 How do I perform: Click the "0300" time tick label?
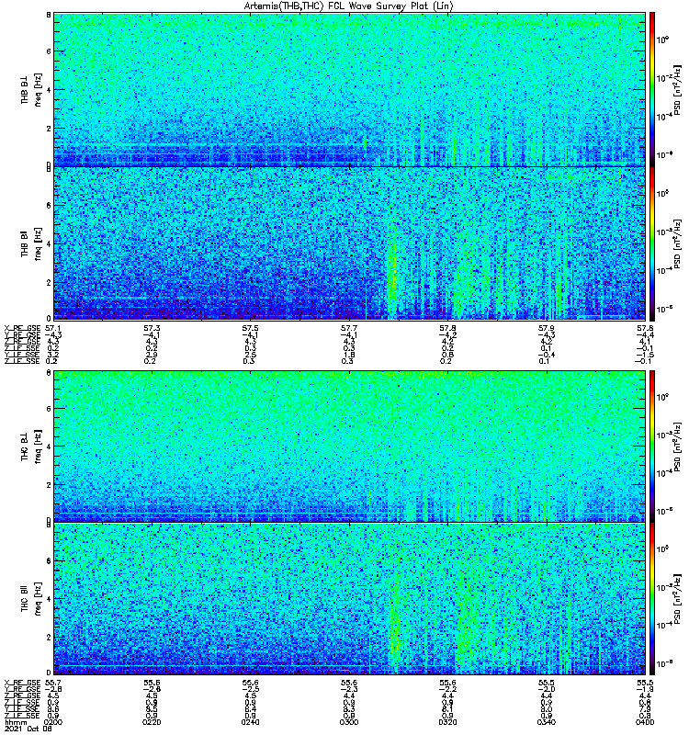coord(349,722)
